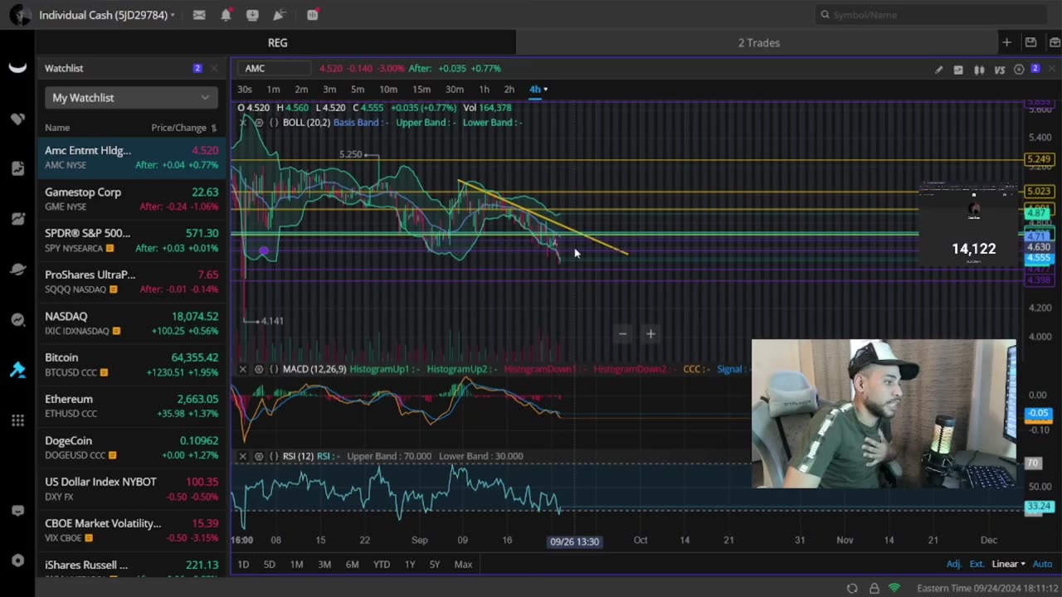
Task: Open the briefcase toolbox icon
Action: [1055, 42]
